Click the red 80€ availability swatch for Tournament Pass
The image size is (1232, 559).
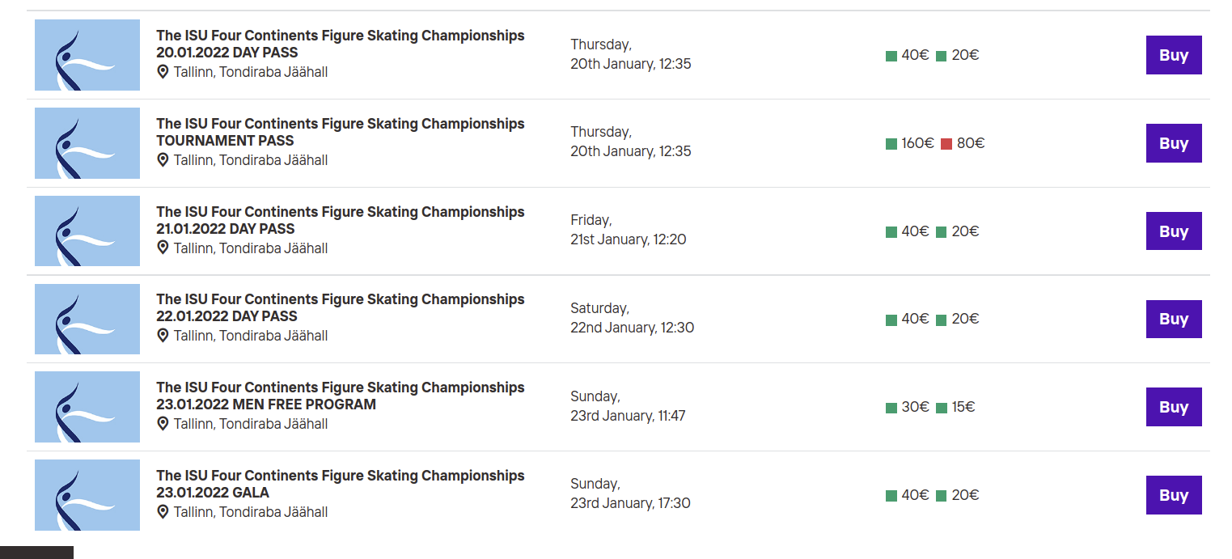[x=946, y=144]
